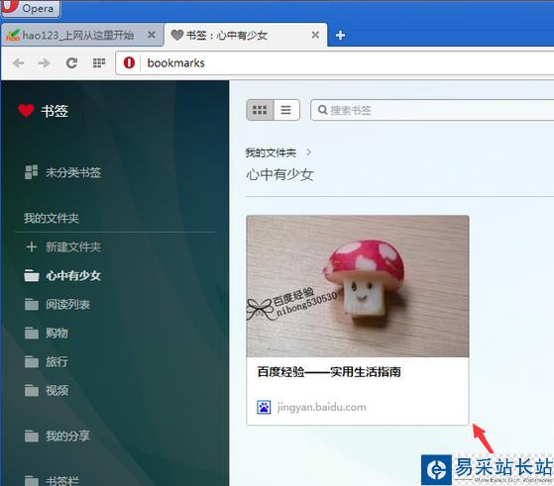Screen dimensions: 554x486
Task: Click the red heart 书签 header
Action: (43, 111)
